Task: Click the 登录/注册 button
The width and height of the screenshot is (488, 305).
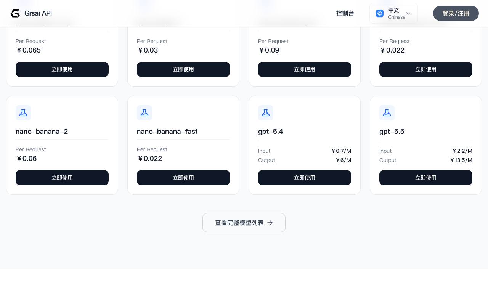Action: tap(456, 13)
